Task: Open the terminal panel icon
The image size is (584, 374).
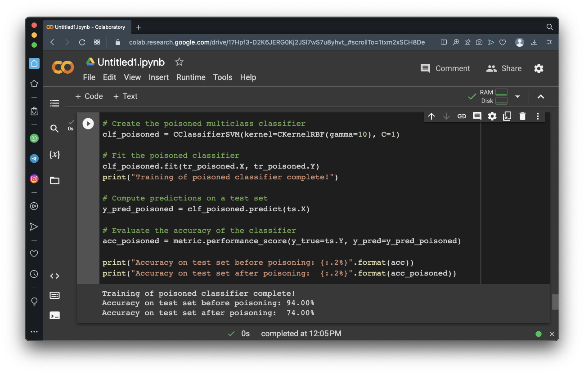Action: [54, 316]
